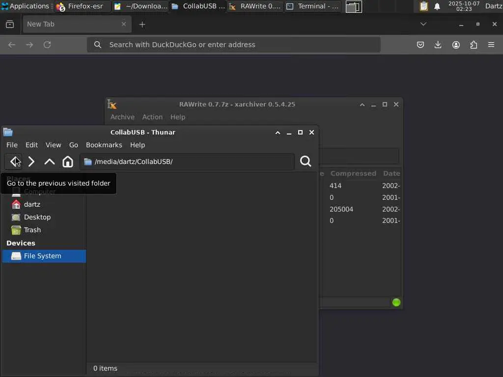
Task: Open Thunar Go menu
Action: point(74,145)
